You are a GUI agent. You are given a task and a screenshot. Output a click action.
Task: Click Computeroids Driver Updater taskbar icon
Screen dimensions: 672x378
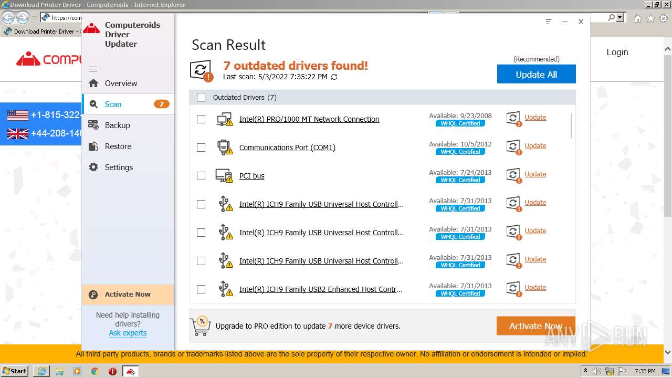(130, 371)
